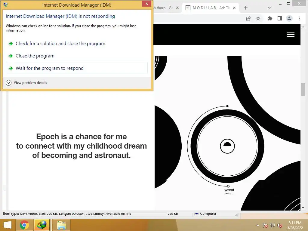Choose Wait for the program to respond
The image size is (308, 231).
coord(77,68)
